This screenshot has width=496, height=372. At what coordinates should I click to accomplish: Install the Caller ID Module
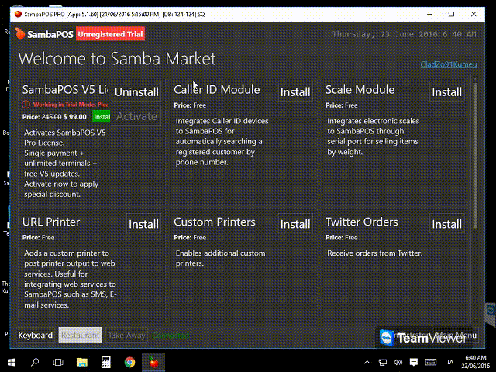pyautogui.click(x=295, y=92)
